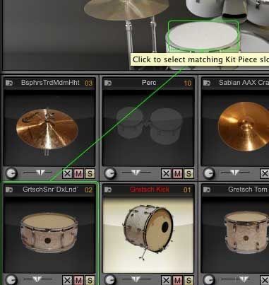Viewport: 269px width, 285px height.
Task: Click the BsphrsTrdMdmHht level knob
Action: [x=11, y=173]
